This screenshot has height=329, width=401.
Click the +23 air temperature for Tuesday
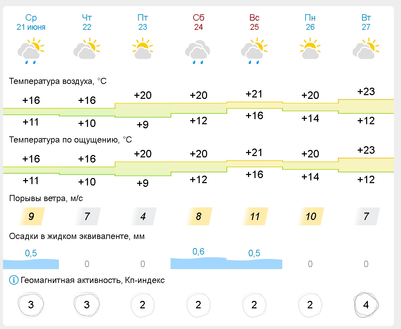pyautogui.click(x=366, y=92)
